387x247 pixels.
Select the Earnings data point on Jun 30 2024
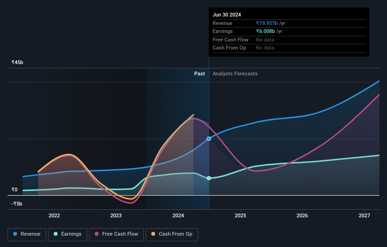[x=209, y=178]
